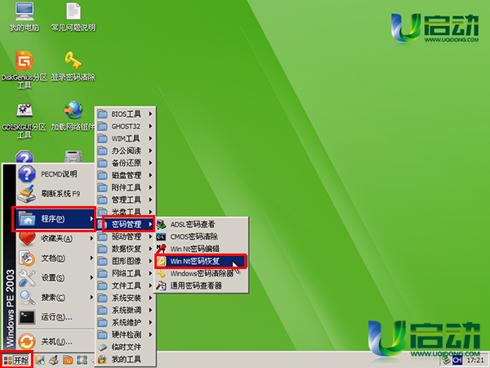
Task: Expand the 密码管理 submenu arrow
Action: pos(150,224)
